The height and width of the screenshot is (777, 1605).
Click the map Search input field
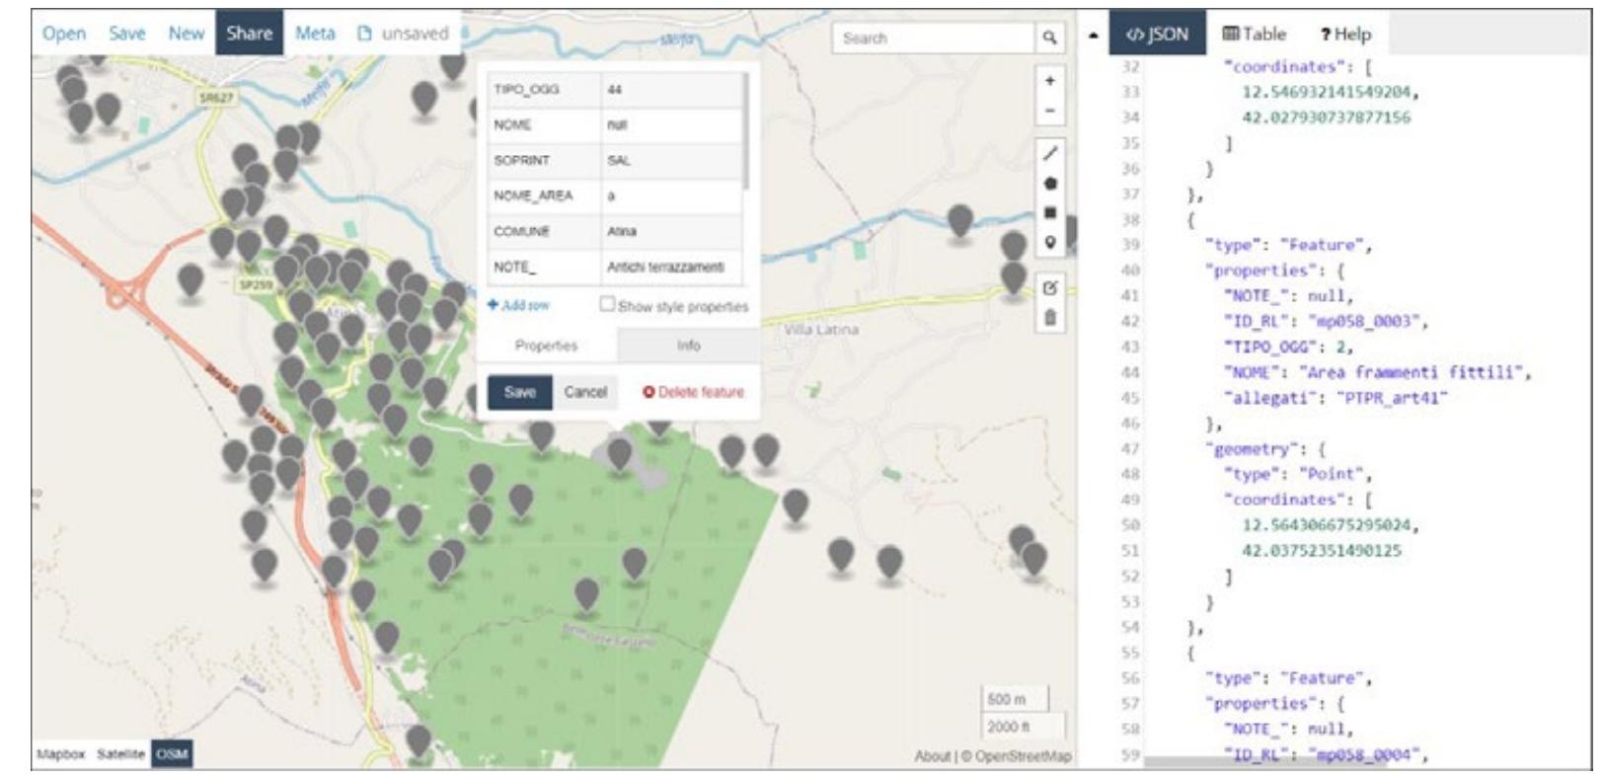(x=934, y=38)
